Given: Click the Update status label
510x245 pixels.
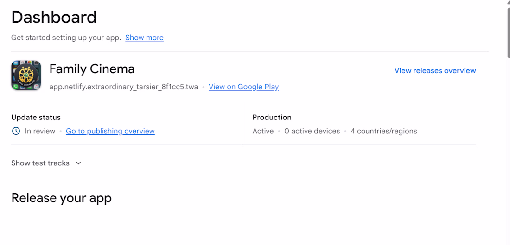Looking at the screenshot, I should coord(36,117).
